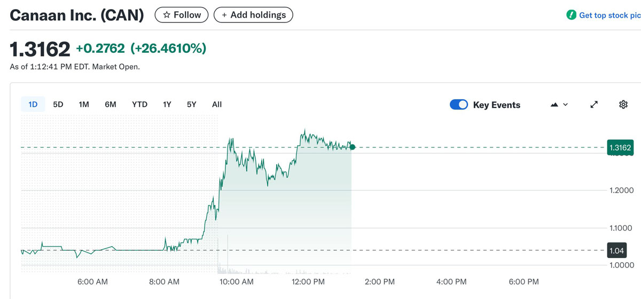Switch chart to 1Y range
Screen dimensions: 641x299
coord(167,105)
